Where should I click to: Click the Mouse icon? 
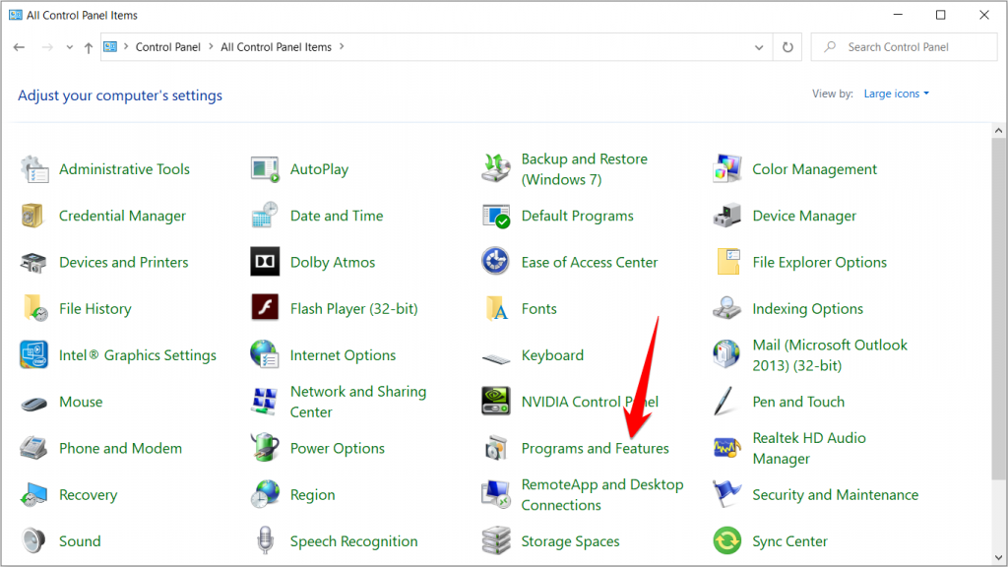point(33,404)
